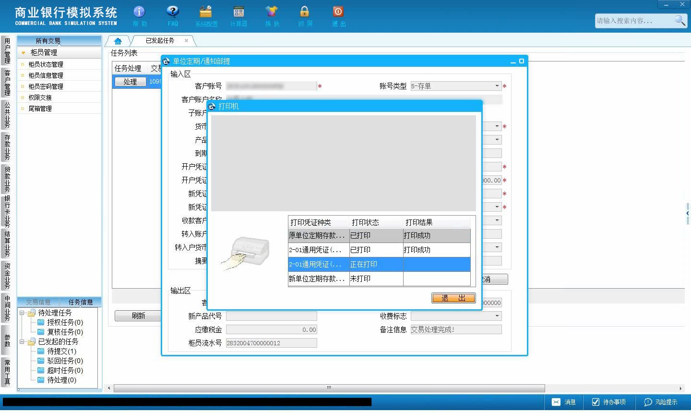Screen dimensions: 691x413
Task: Open the 公共业务 side tab
Action: pyautogui.click(x=7, y=115)
